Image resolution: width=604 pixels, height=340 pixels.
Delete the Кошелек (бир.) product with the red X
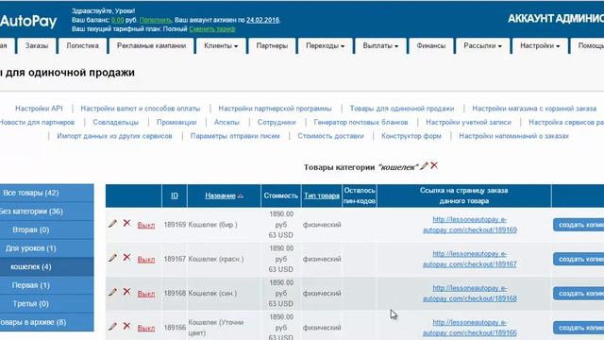coord(126,223)
